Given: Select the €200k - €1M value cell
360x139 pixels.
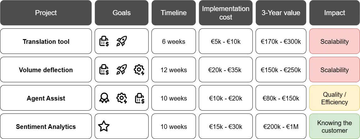Looking at the screenshot, I should [281, 127].
